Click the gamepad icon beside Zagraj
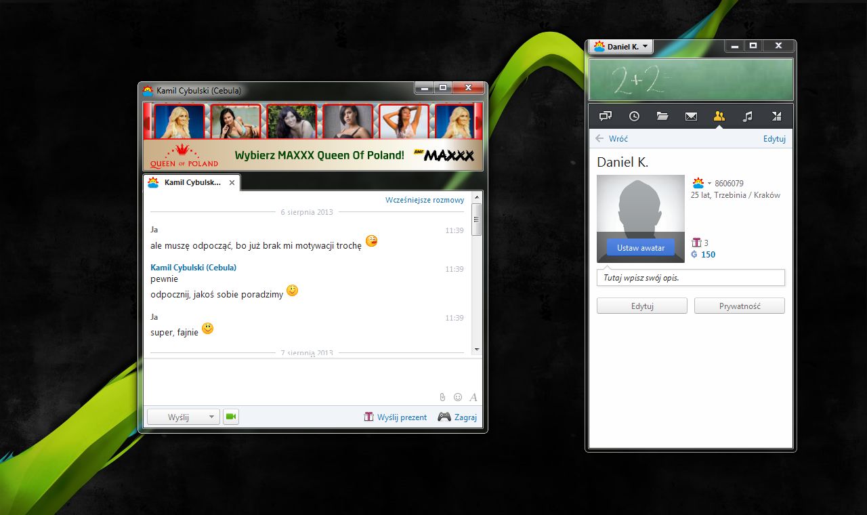This screenshot has height=515, width=867. [444, 417]
